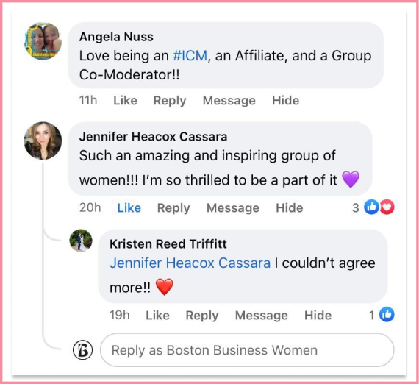Reply to Jennifer Heacox Cassara's comment
The height and width of the screenshot is (384, 419).
point(173,207)
